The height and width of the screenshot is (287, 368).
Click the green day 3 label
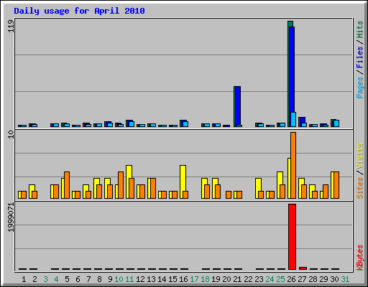pos(45,279)
